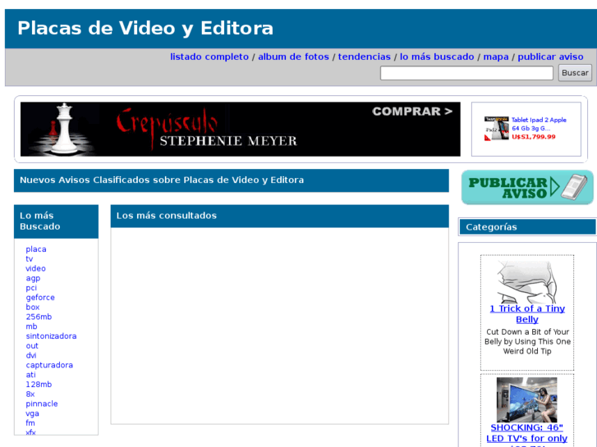Choose the '256mb' keyword link
Viewport: 597px width, 447px height.
[39, 317]
